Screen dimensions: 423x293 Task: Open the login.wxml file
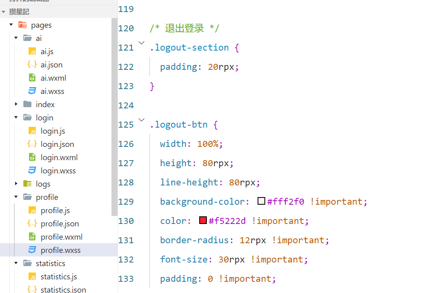point(59,157)
